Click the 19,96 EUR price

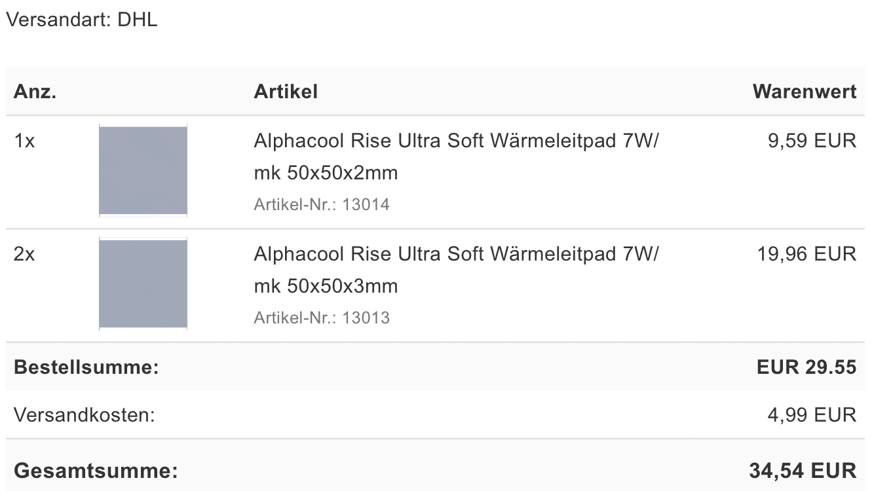807,254
